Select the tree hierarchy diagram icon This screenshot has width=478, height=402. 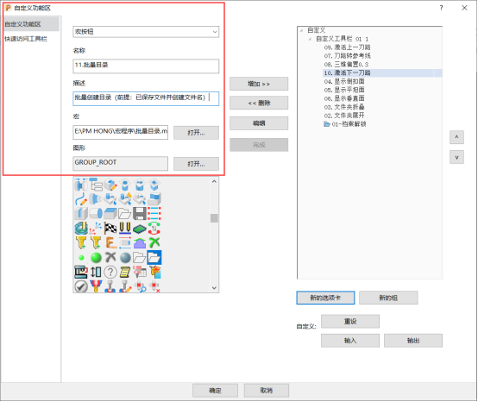tap(96, 185)
